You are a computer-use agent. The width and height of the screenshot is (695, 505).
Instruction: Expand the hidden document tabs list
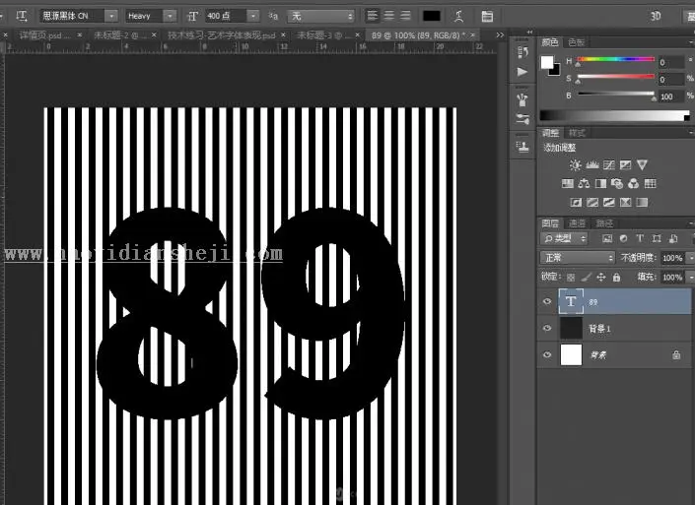pos(500,35)
